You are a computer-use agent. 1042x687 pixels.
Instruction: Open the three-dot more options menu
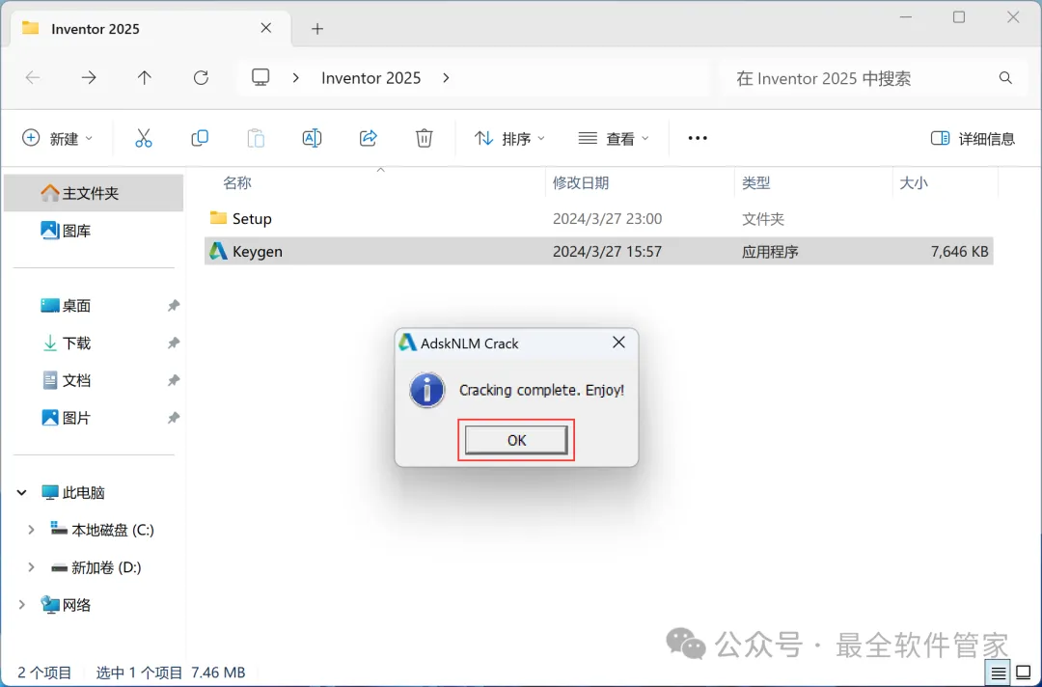click(x=698, y=138)
